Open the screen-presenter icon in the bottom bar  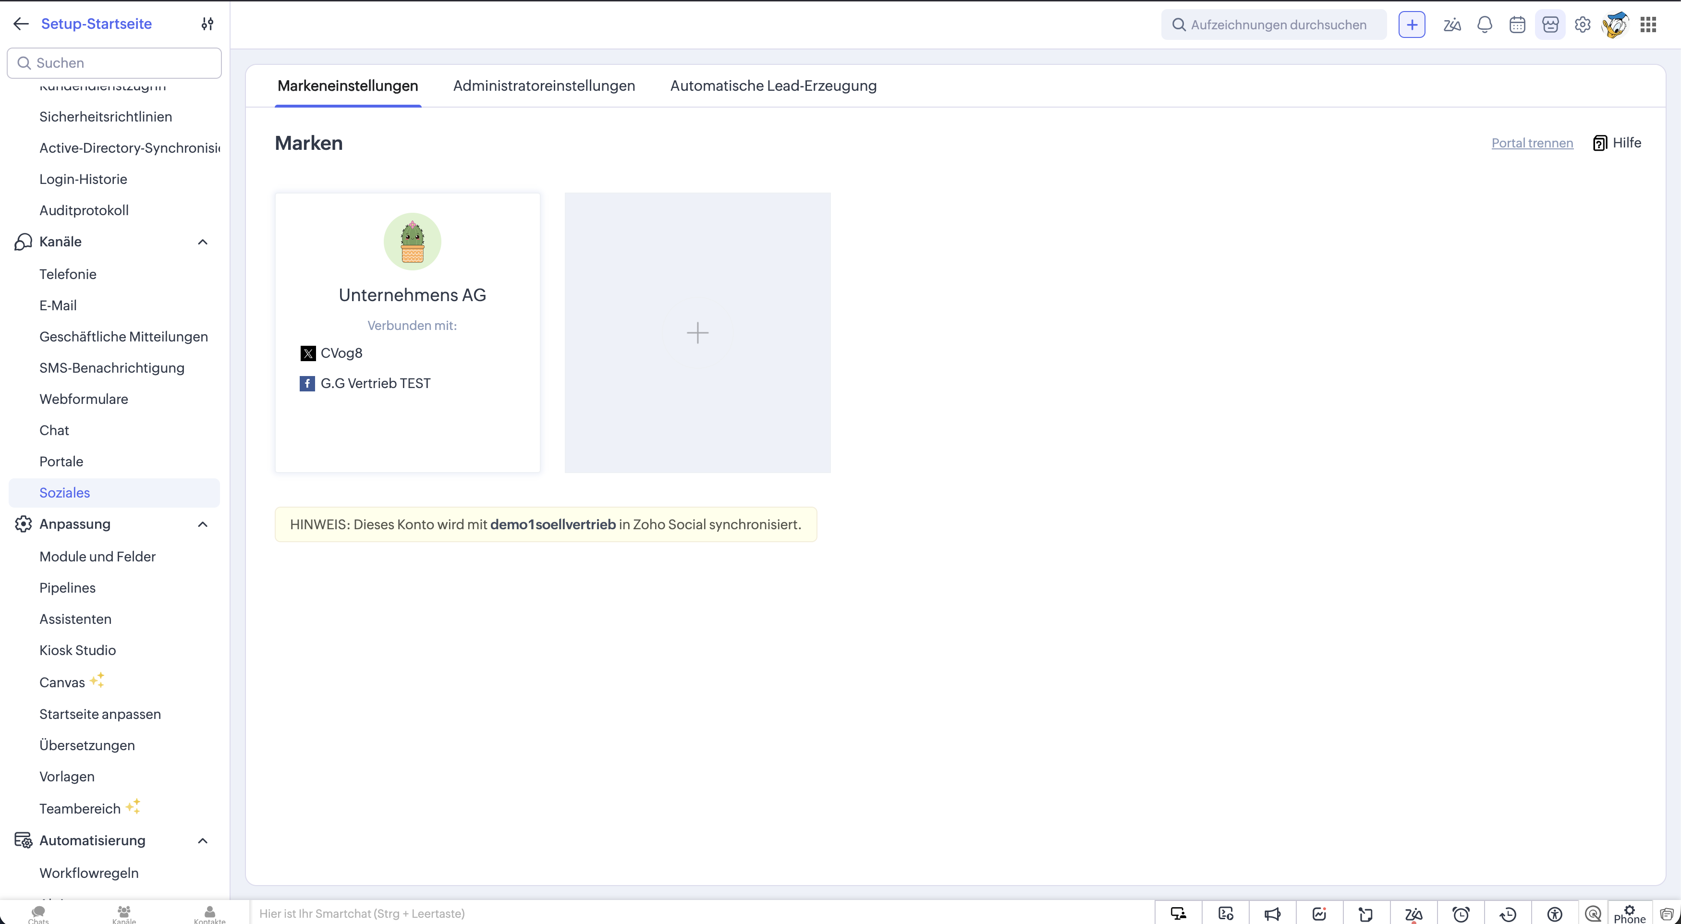click(x=1179, y=913)
